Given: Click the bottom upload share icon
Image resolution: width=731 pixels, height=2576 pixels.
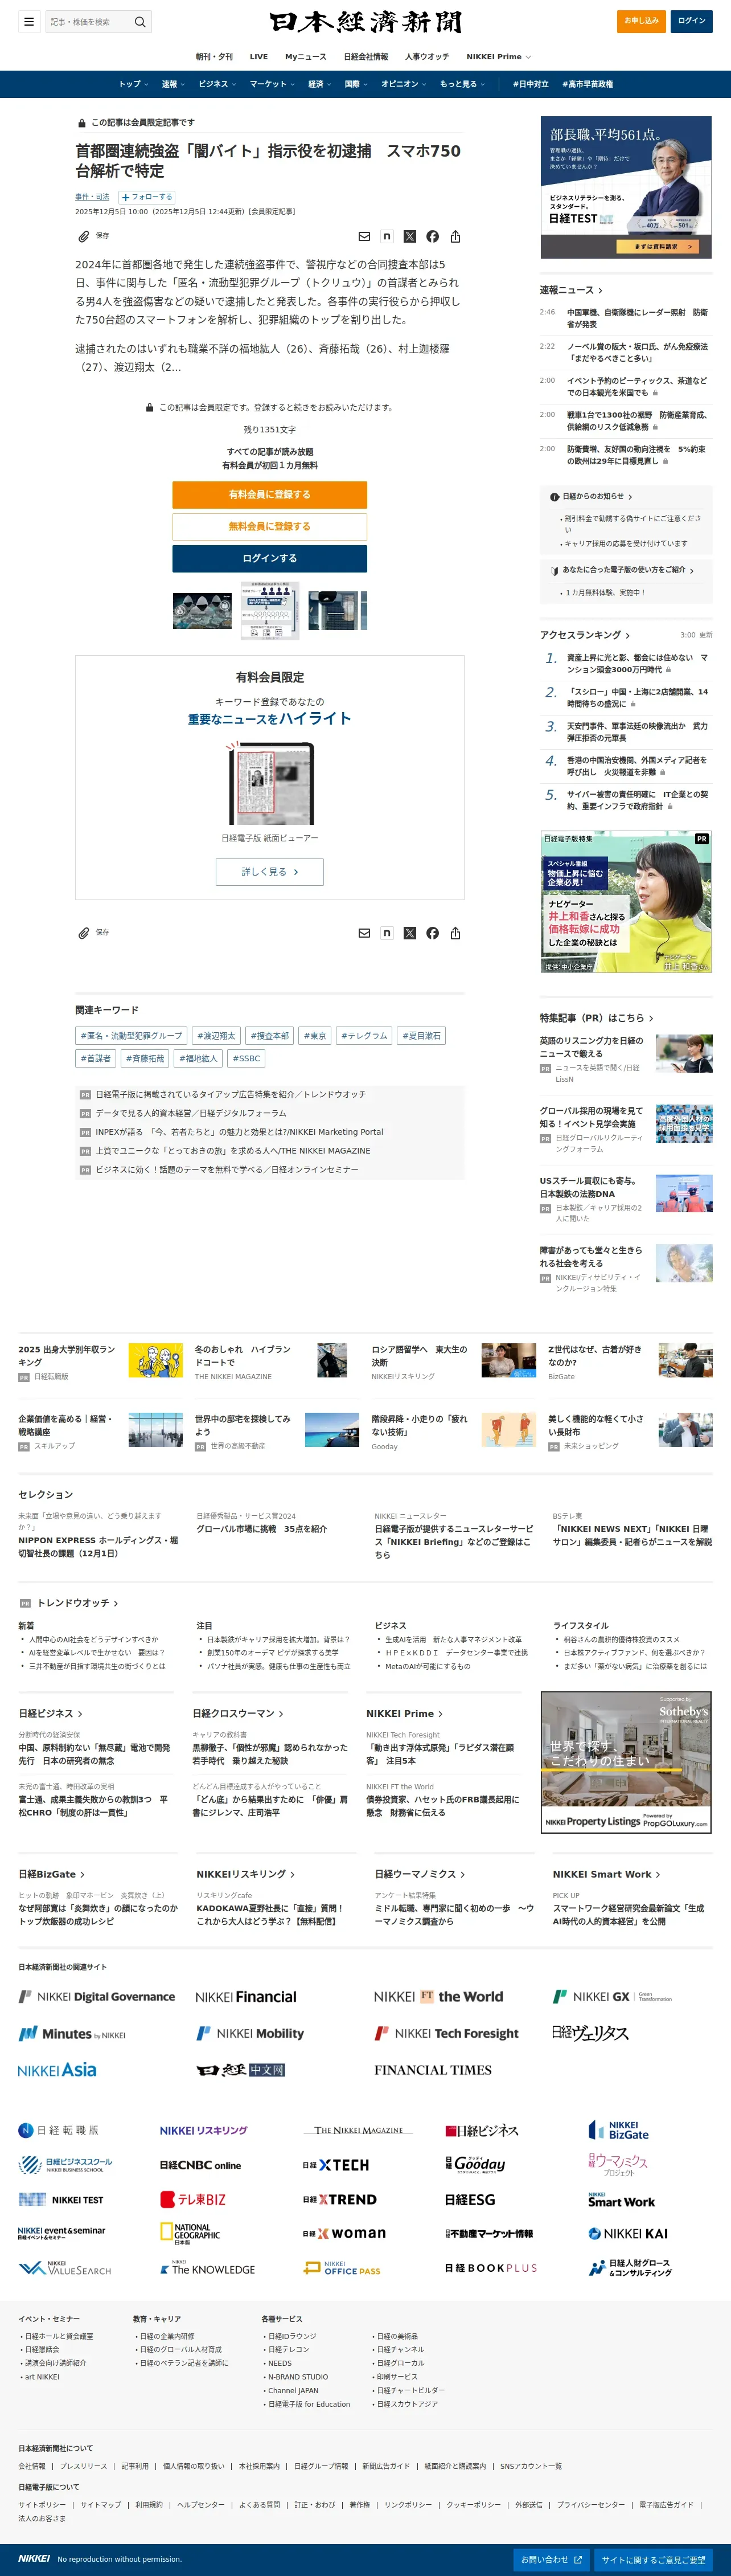Looking at the screenshot, I should pyautogui.click(x=455, y=933).
